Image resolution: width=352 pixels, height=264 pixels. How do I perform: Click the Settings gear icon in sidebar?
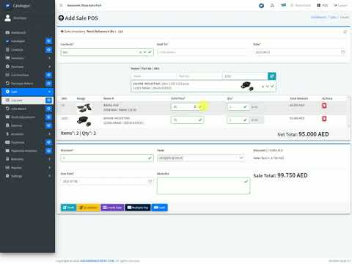point(7,176)
